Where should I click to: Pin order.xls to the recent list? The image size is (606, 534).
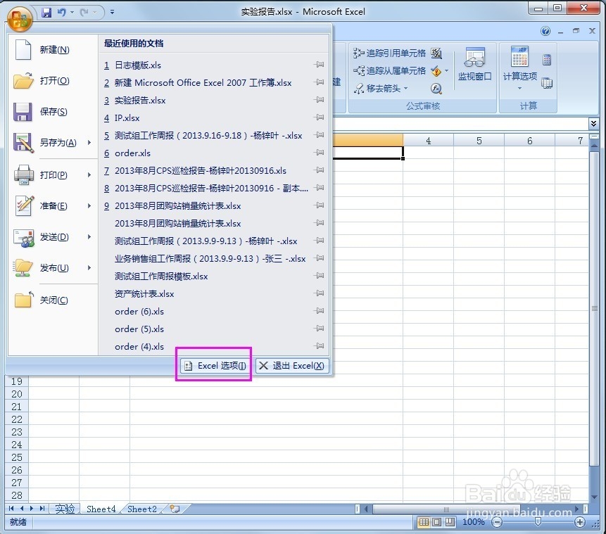click(319, 152)
